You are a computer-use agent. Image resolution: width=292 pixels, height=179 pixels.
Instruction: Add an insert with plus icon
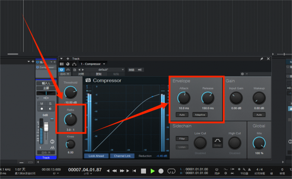[55, 62]
